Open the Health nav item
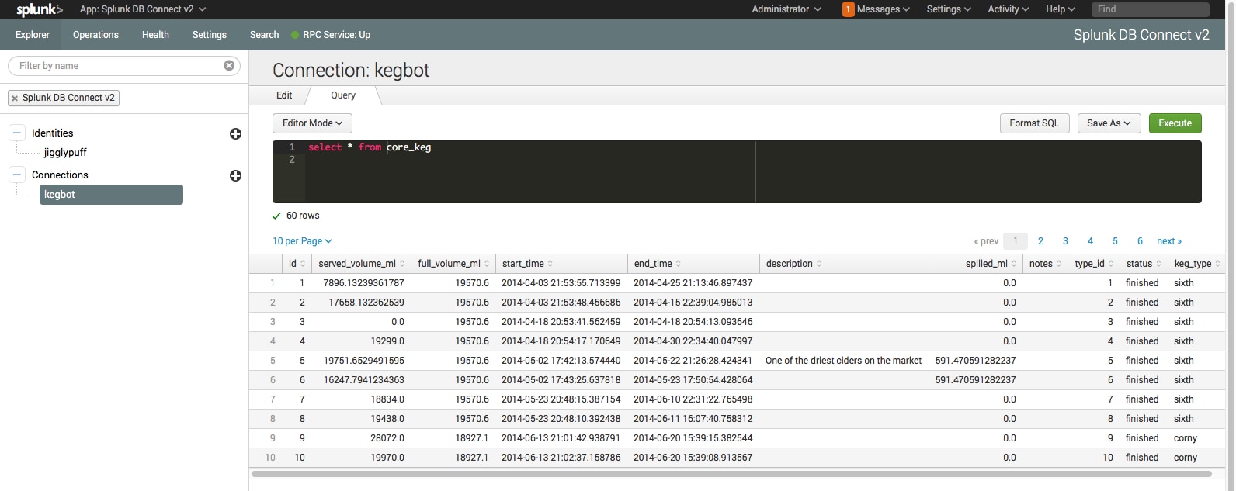 (155, 35)
